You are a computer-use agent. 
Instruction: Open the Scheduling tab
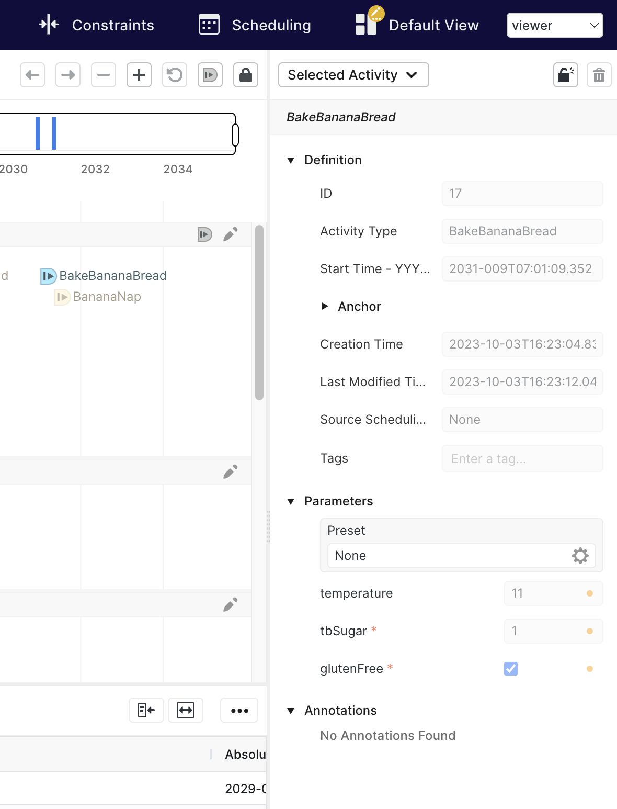pyautogui.click(x=255, y=25)
